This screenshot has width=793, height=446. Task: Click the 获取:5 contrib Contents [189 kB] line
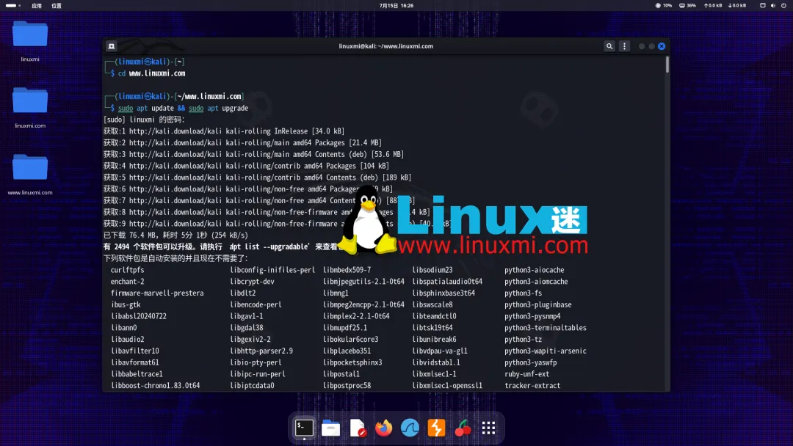click(x=258, y=178)
